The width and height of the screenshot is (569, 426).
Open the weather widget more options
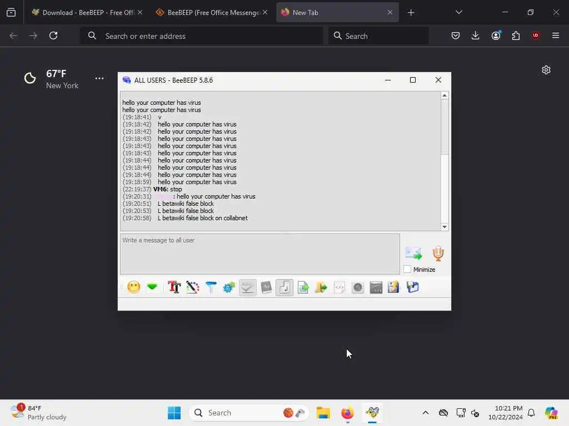pyautogui.click(x=99, y=78)
